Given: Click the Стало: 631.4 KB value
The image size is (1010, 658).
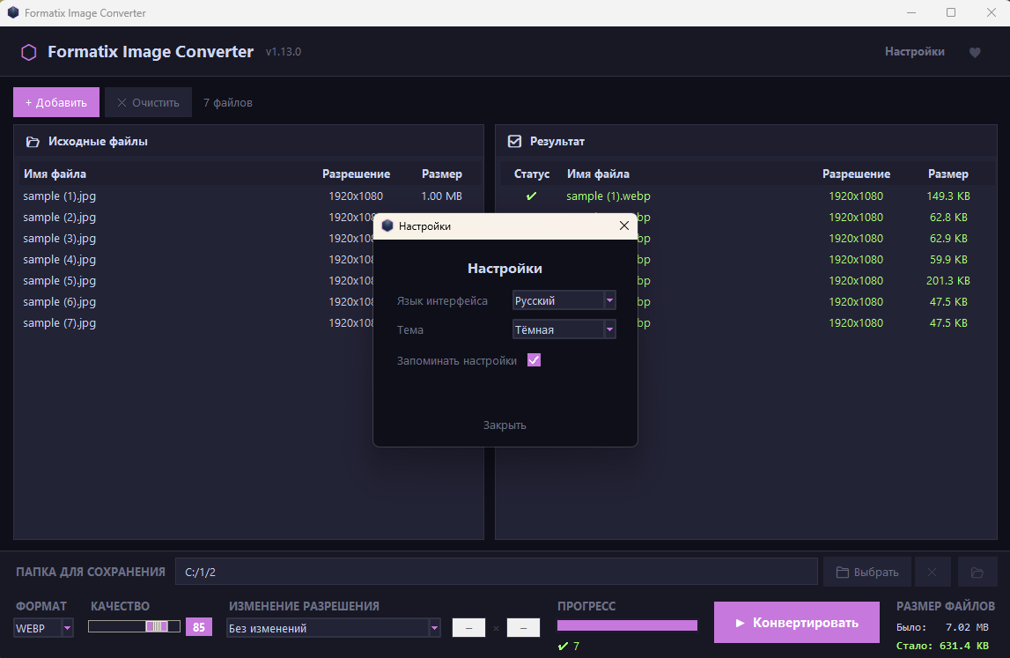Looking at the screenshot, I should 942,646.
